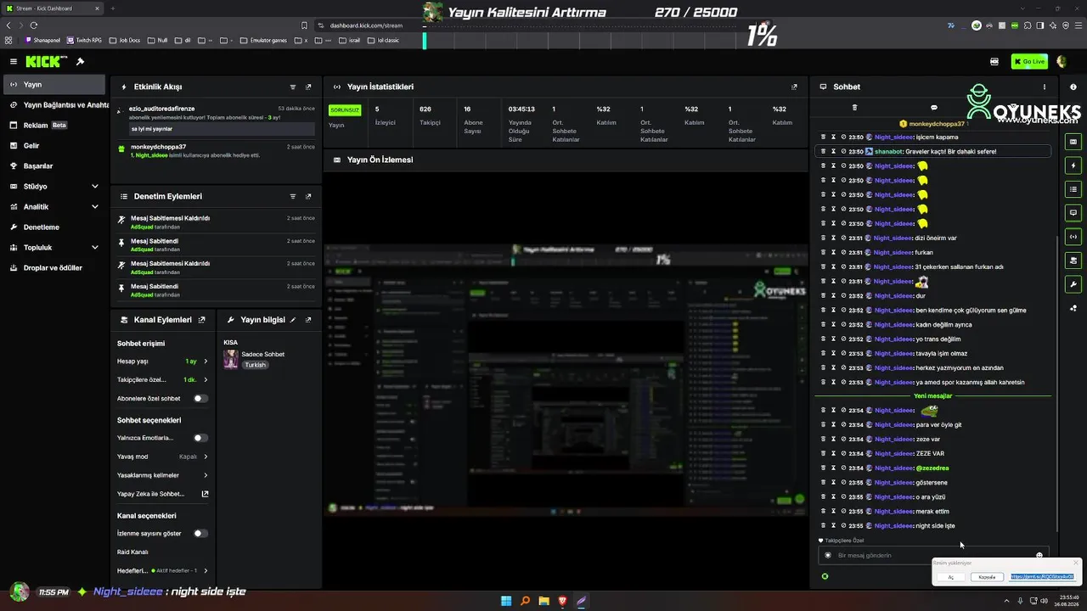This screenshot has height=611, width=1087.
Task: Open Etkinlik Akışı filter options
Action: [293, 87]
